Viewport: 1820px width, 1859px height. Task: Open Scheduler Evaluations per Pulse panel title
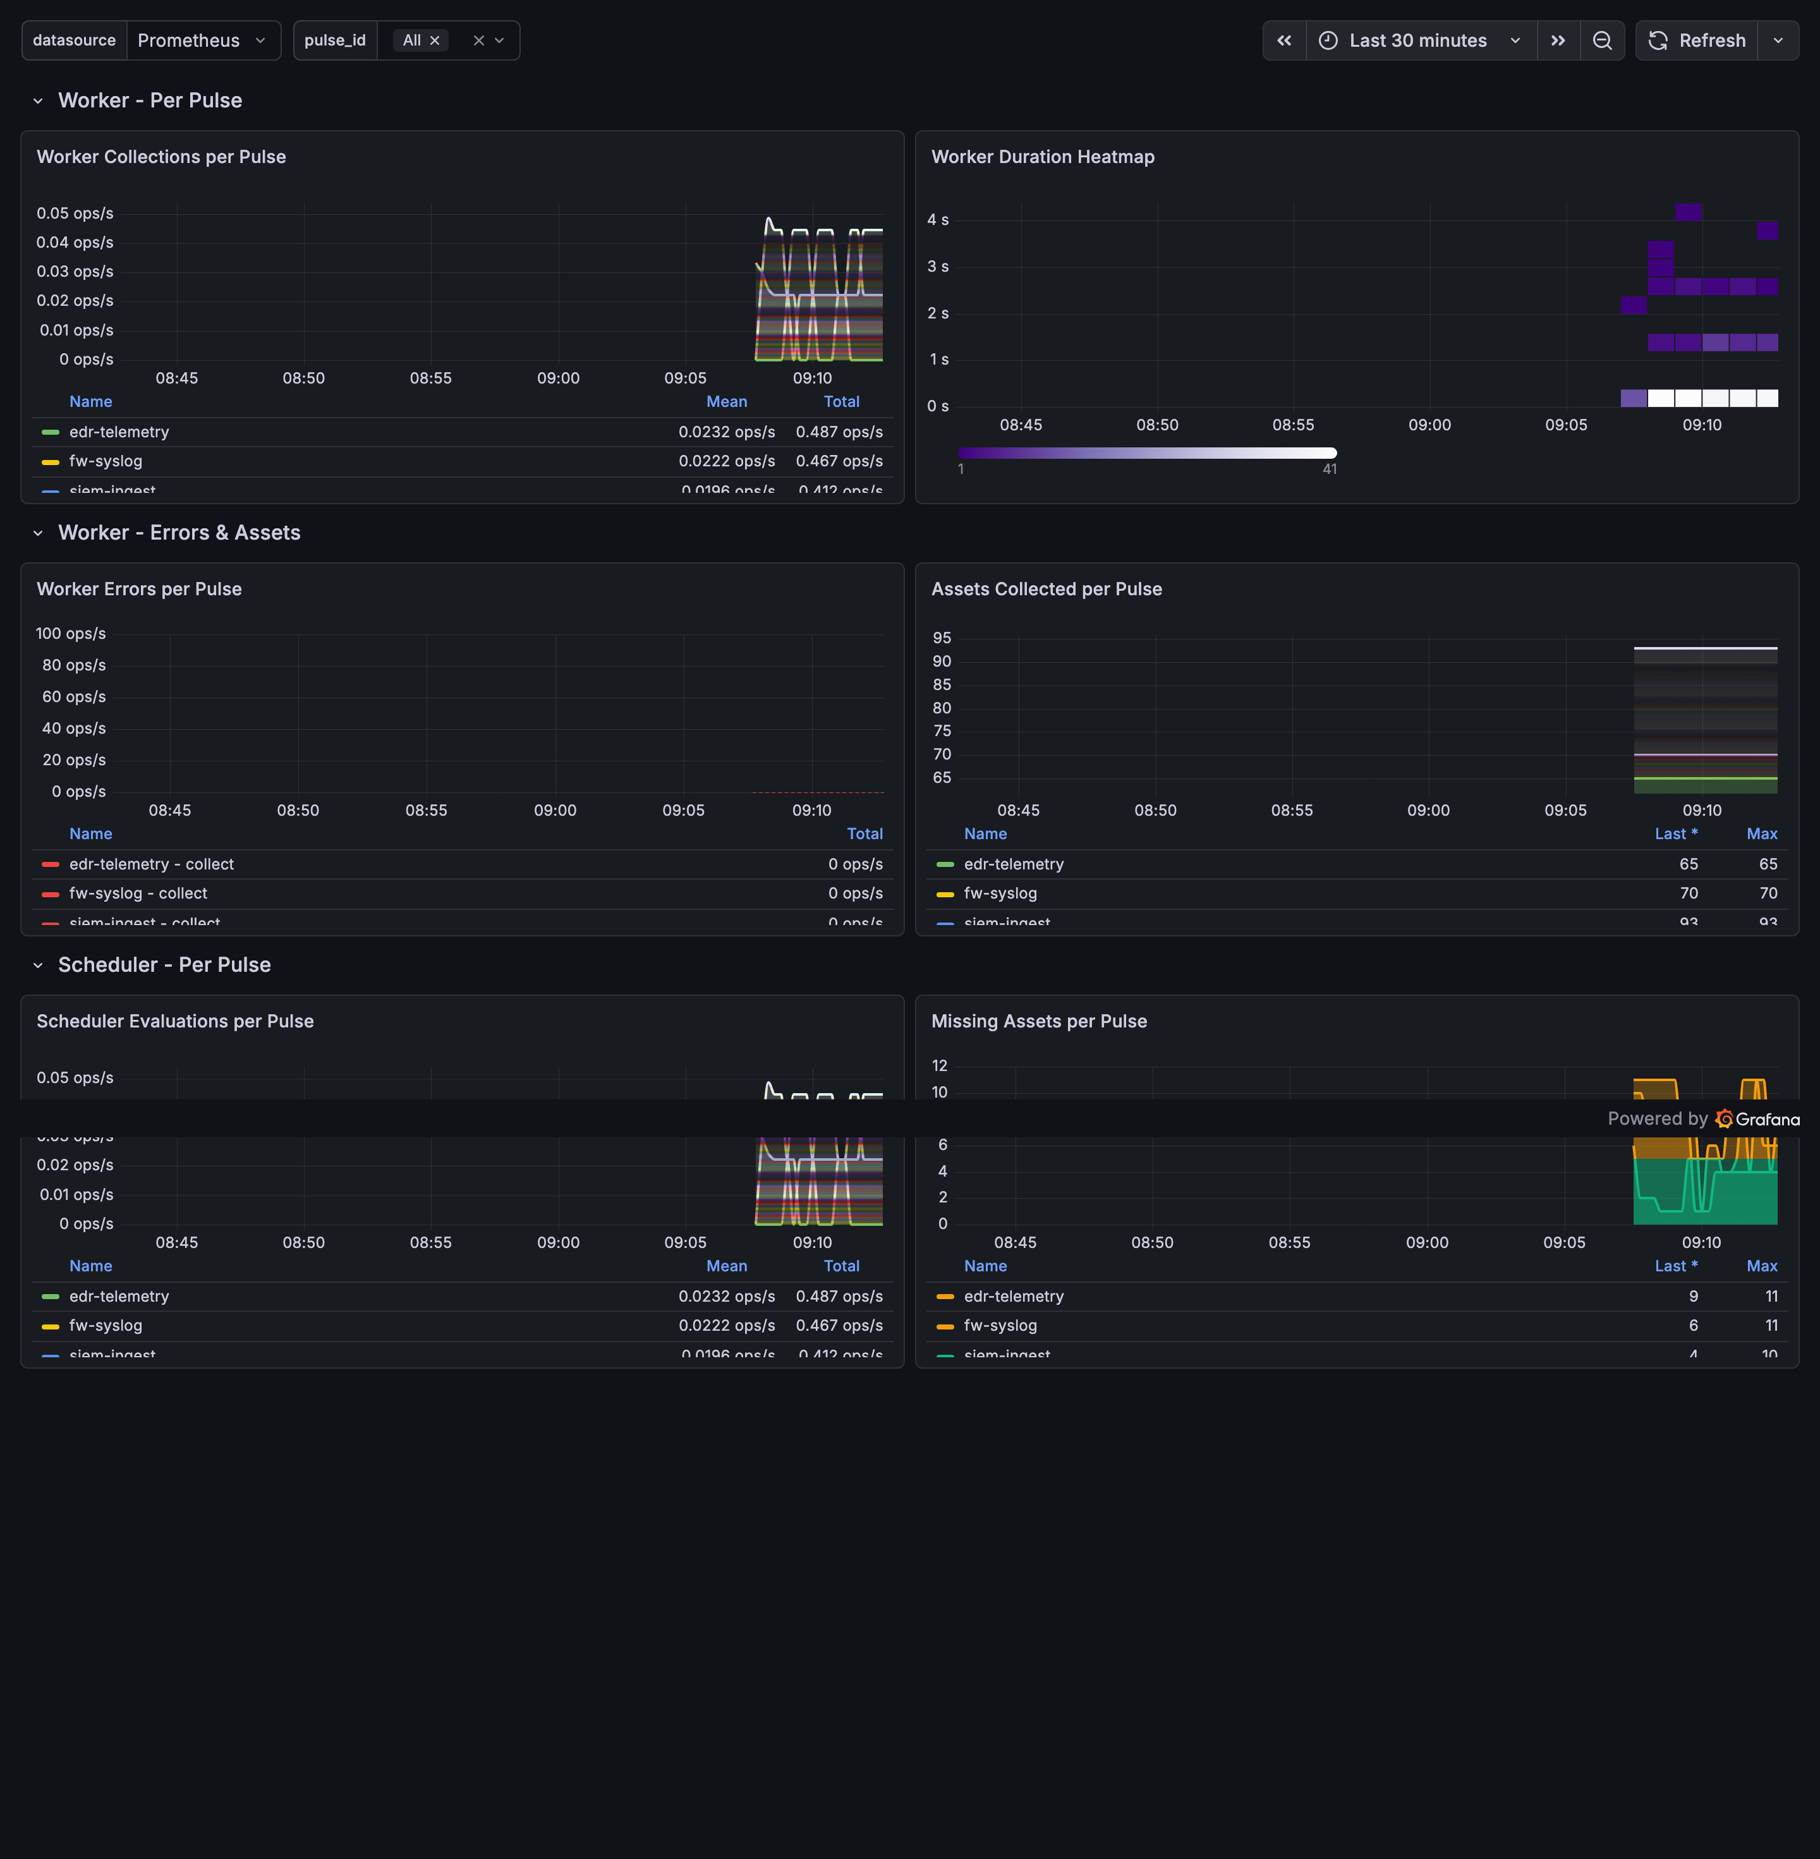[x=175, y=1020]
